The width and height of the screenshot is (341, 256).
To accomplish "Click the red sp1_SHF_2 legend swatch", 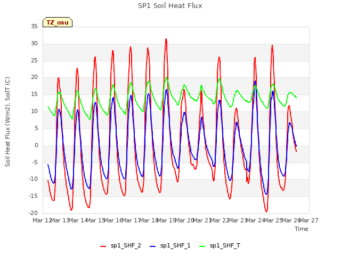I will (x=103, y=246).
